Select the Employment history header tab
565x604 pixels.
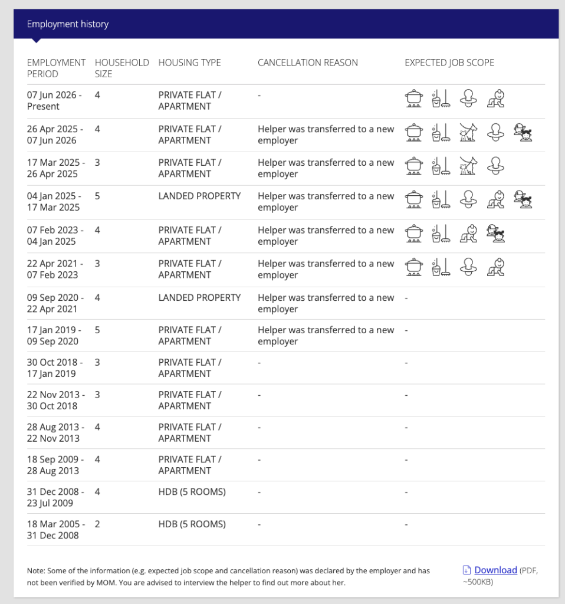coord(68,24)
